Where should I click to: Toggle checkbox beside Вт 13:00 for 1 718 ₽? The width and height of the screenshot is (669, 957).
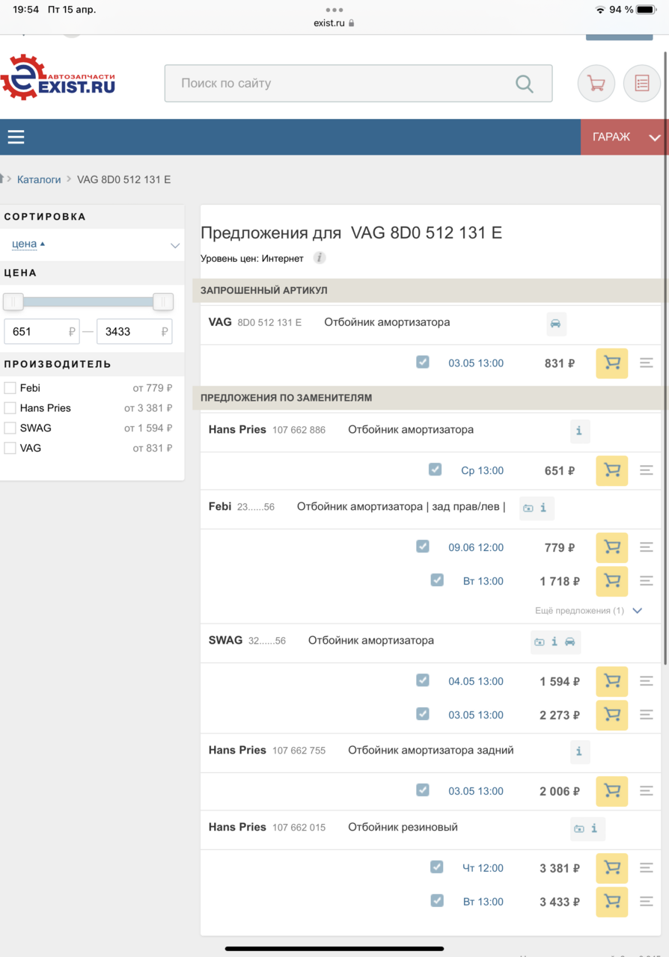tap(437, 579)
